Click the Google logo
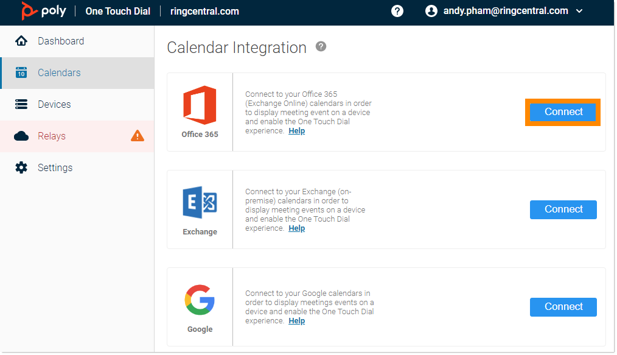Viewport: 617px width, 355px height. click(200, 300)
